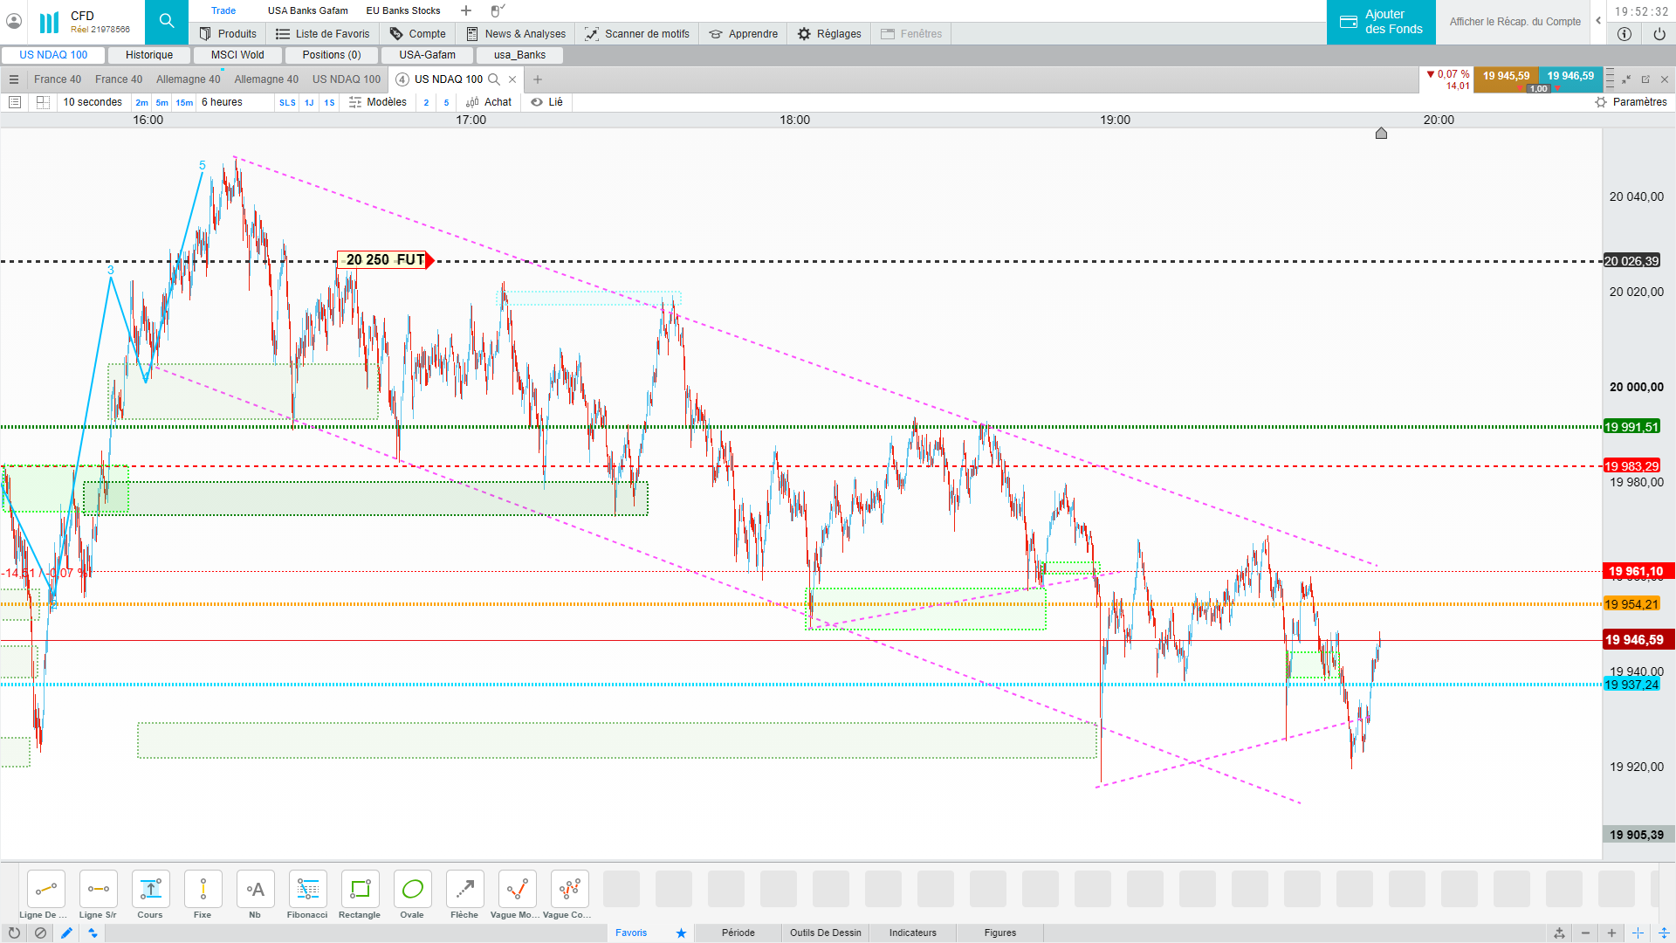Click Afficher le Récap. du Compte
The image size is (1676, 943).
coord(1515,22)
